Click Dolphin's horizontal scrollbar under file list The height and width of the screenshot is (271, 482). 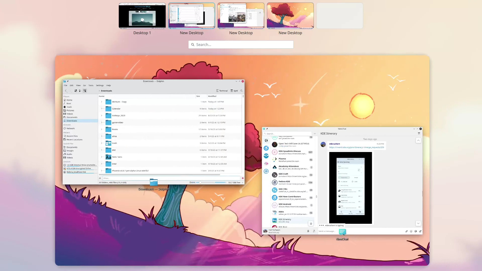coord(160,174)
